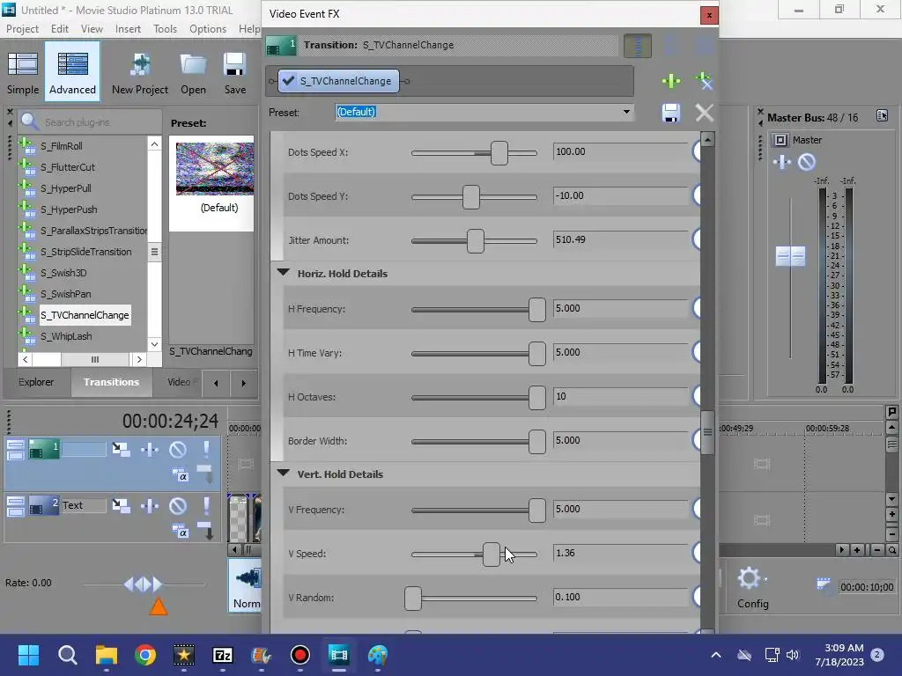902x676 pixels.
Task: Collapse Vert. Hold Details section
Action: tap(283, 473)
